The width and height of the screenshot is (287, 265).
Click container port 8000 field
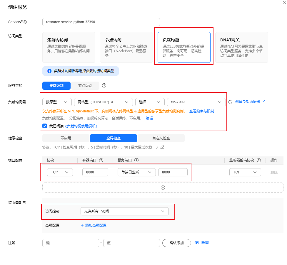(95, 172)
